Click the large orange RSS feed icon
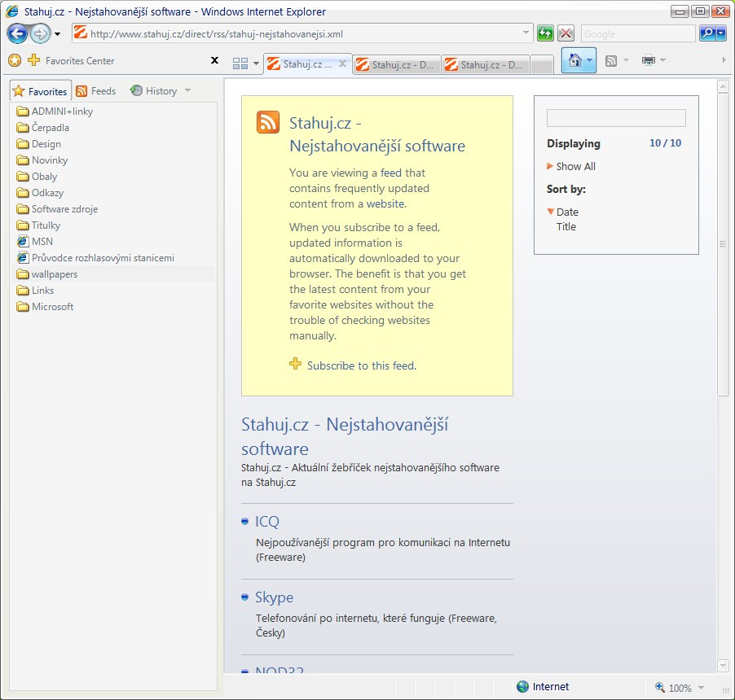This screenshot has width=735, height=700. pos(268,122)
